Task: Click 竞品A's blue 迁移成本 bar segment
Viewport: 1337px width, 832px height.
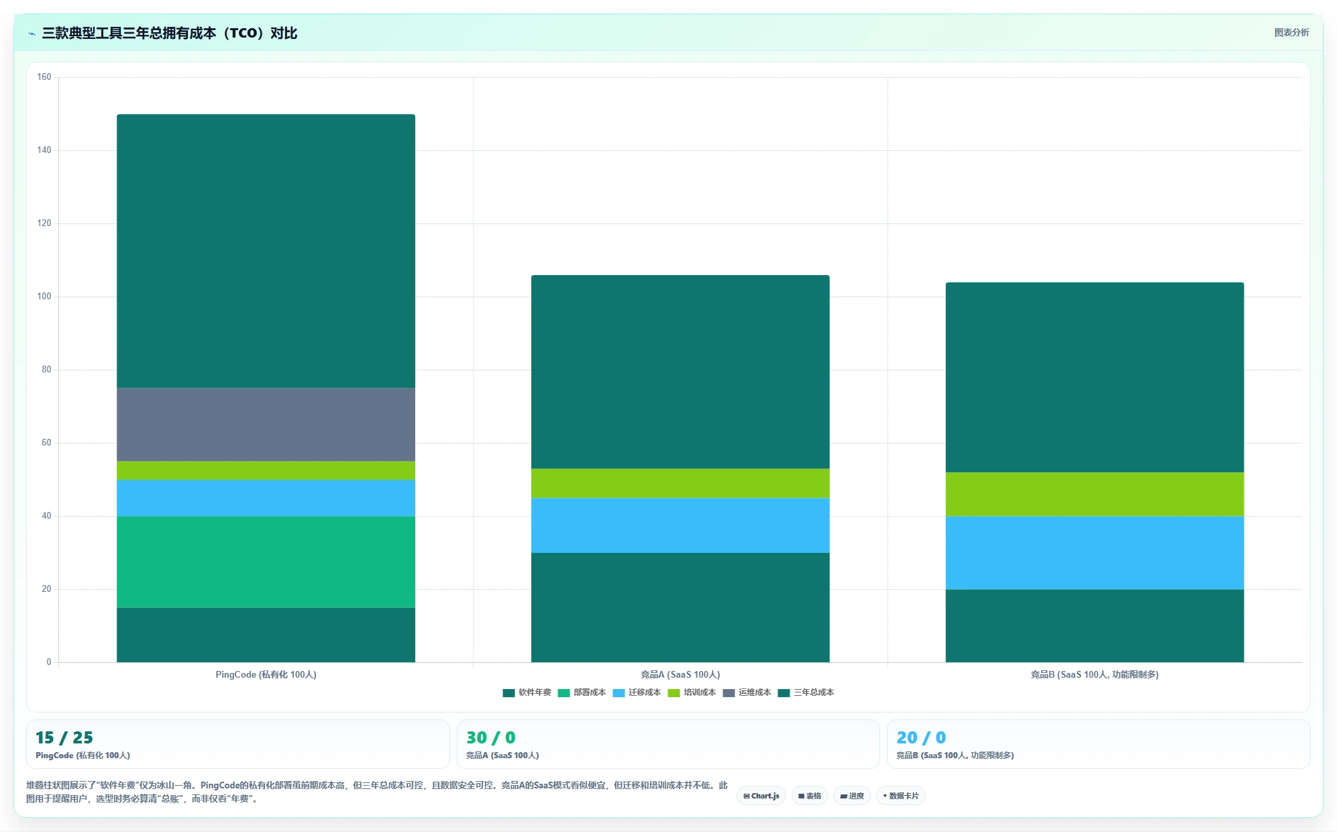Action: click(680, 525)
